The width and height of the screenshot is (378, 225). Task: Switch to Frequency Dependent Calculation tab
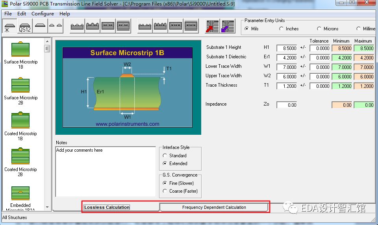pyautogui.click(x=214, y=207)
